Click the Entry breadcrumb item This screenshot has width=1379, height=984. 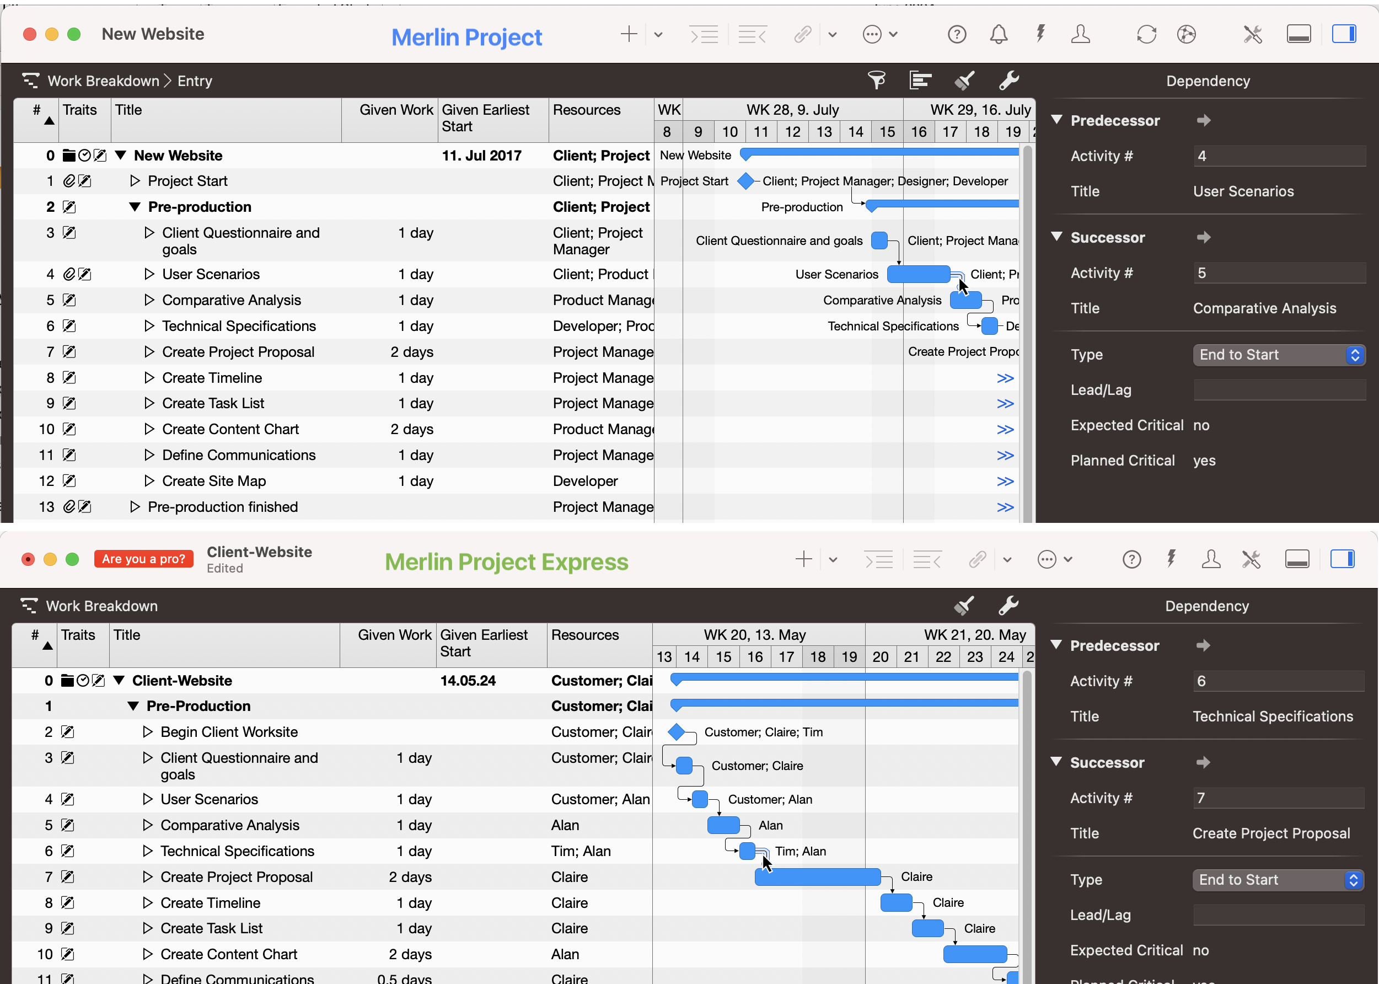click(195, 81)
